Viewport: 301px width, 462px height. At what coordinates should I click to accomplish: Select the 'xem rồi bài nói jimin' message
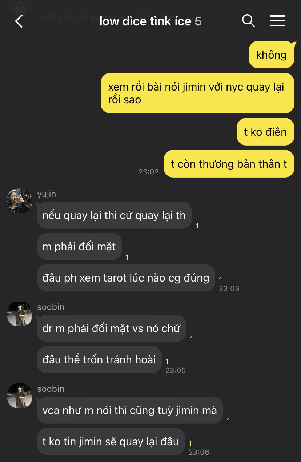(x=197, y=93)
